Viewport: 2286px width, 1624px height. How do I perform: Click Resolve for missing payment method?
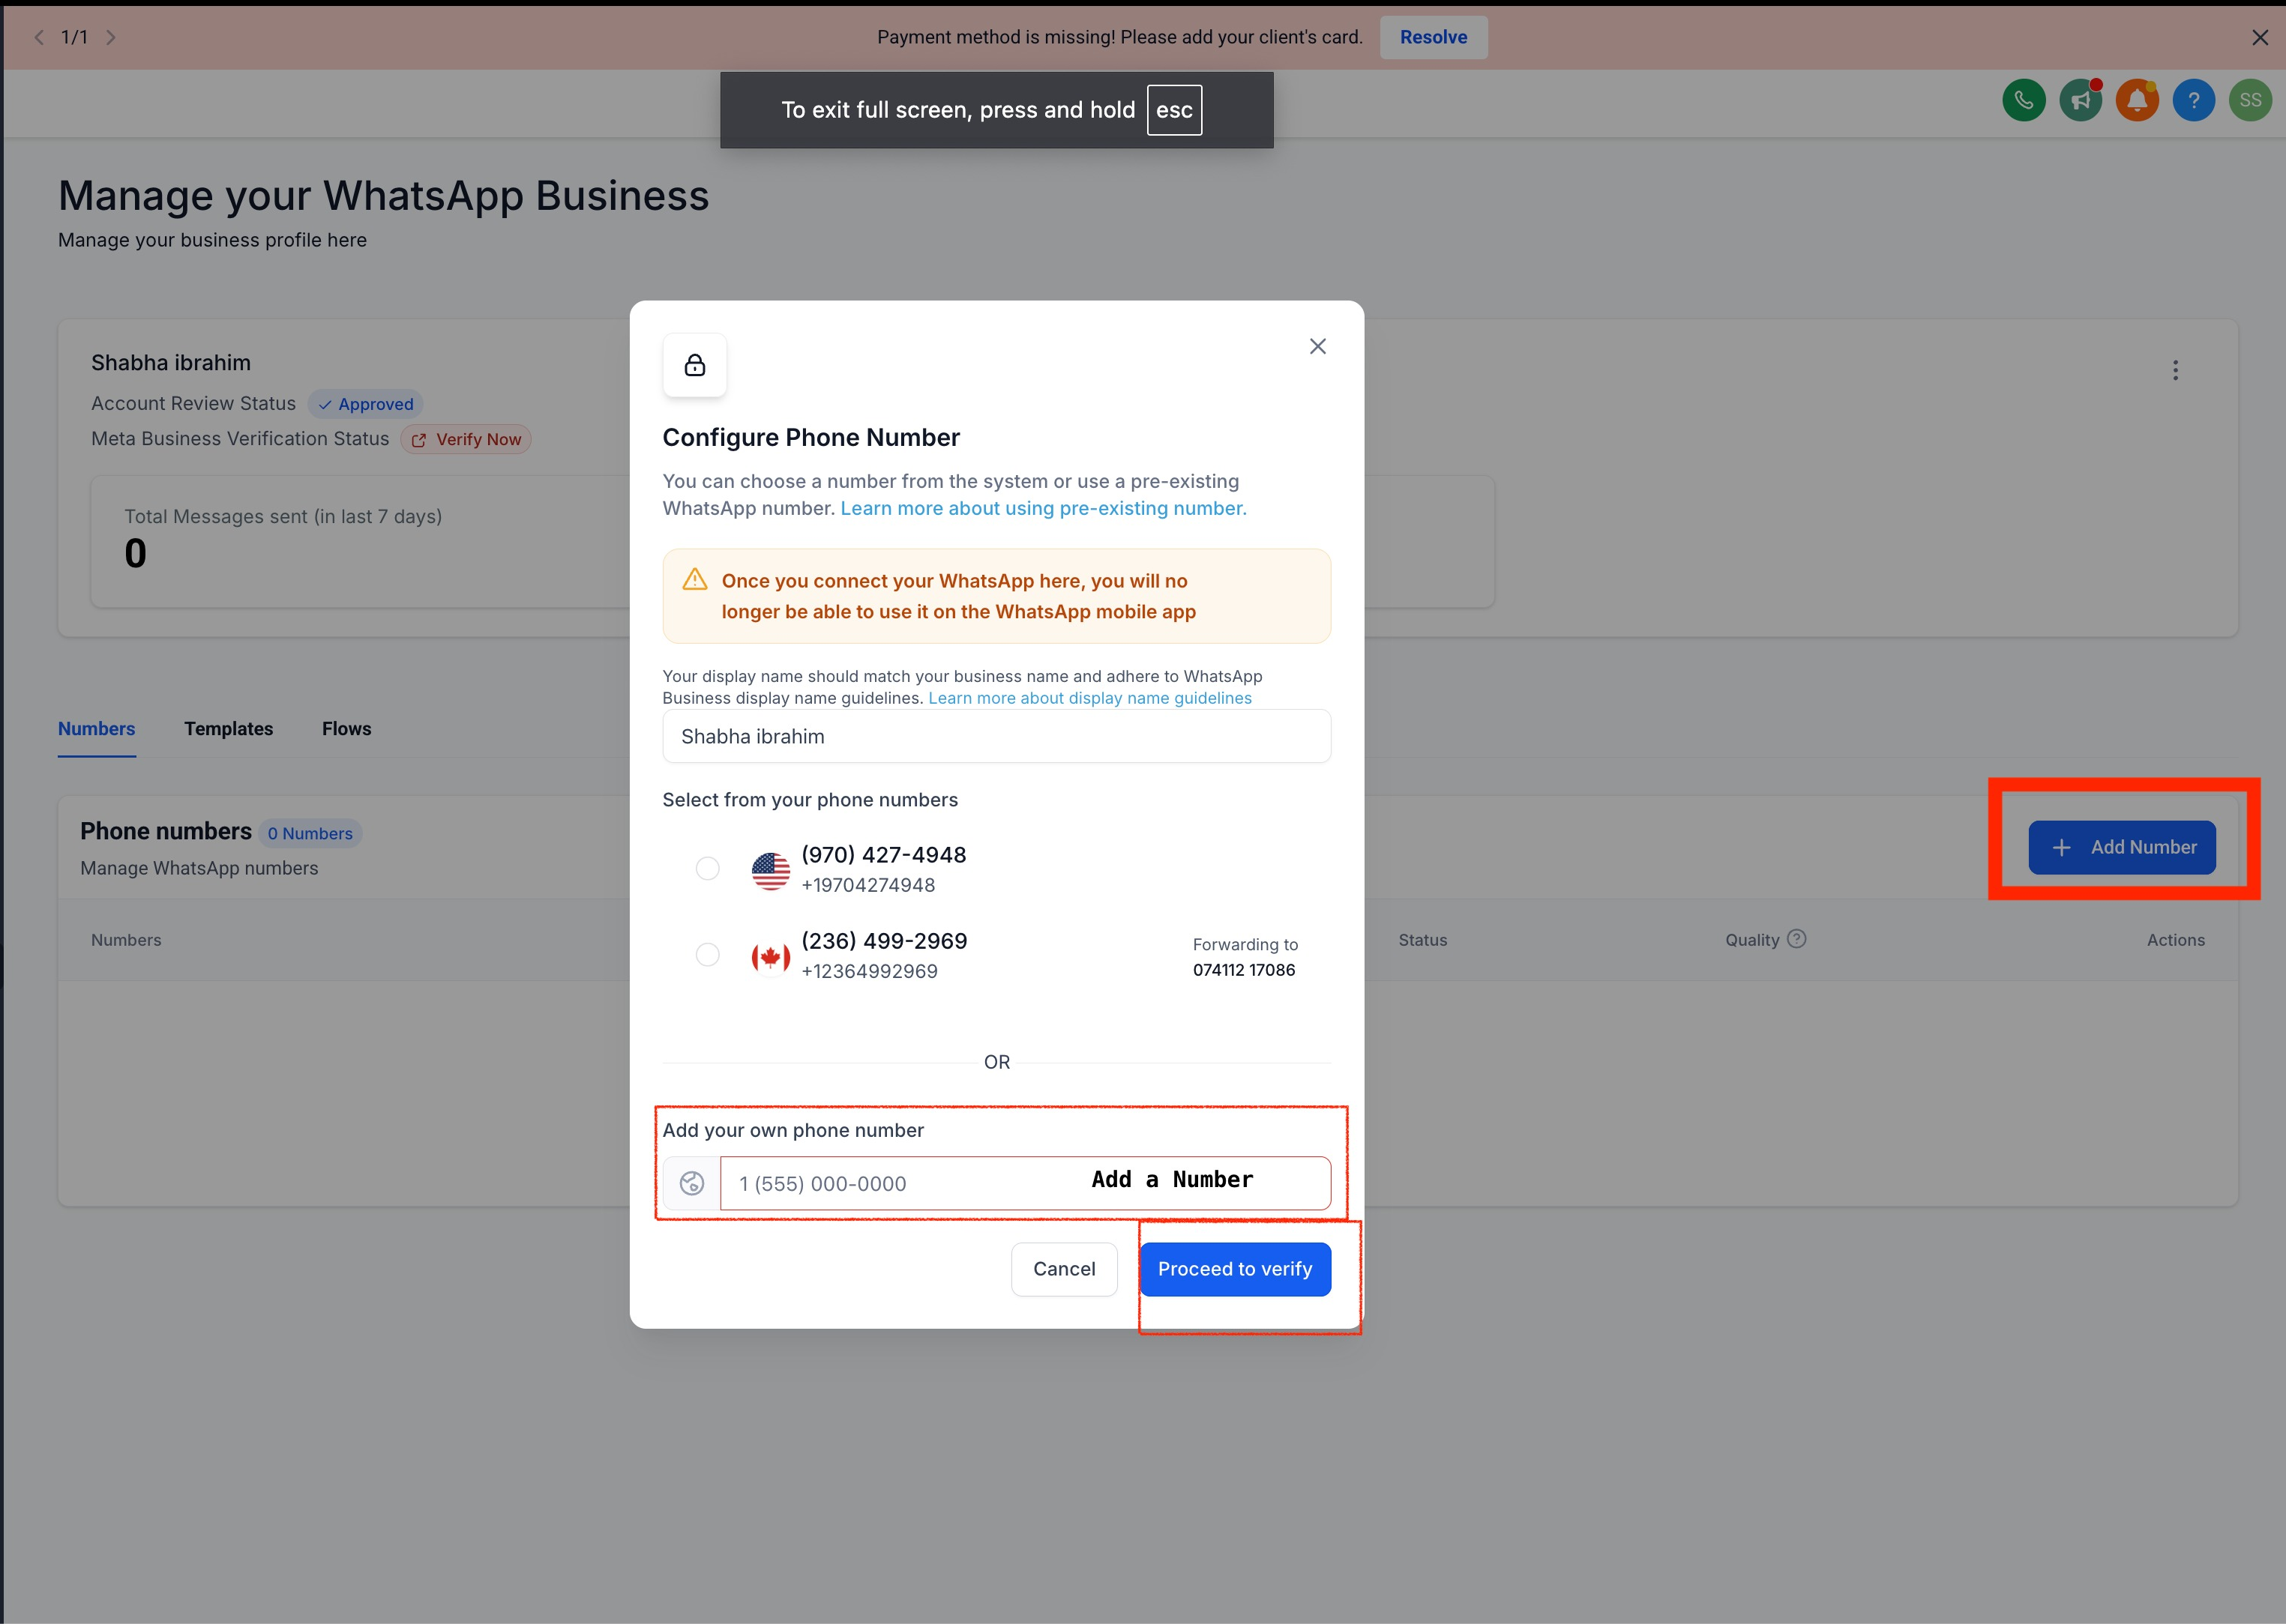point(1433,37)
